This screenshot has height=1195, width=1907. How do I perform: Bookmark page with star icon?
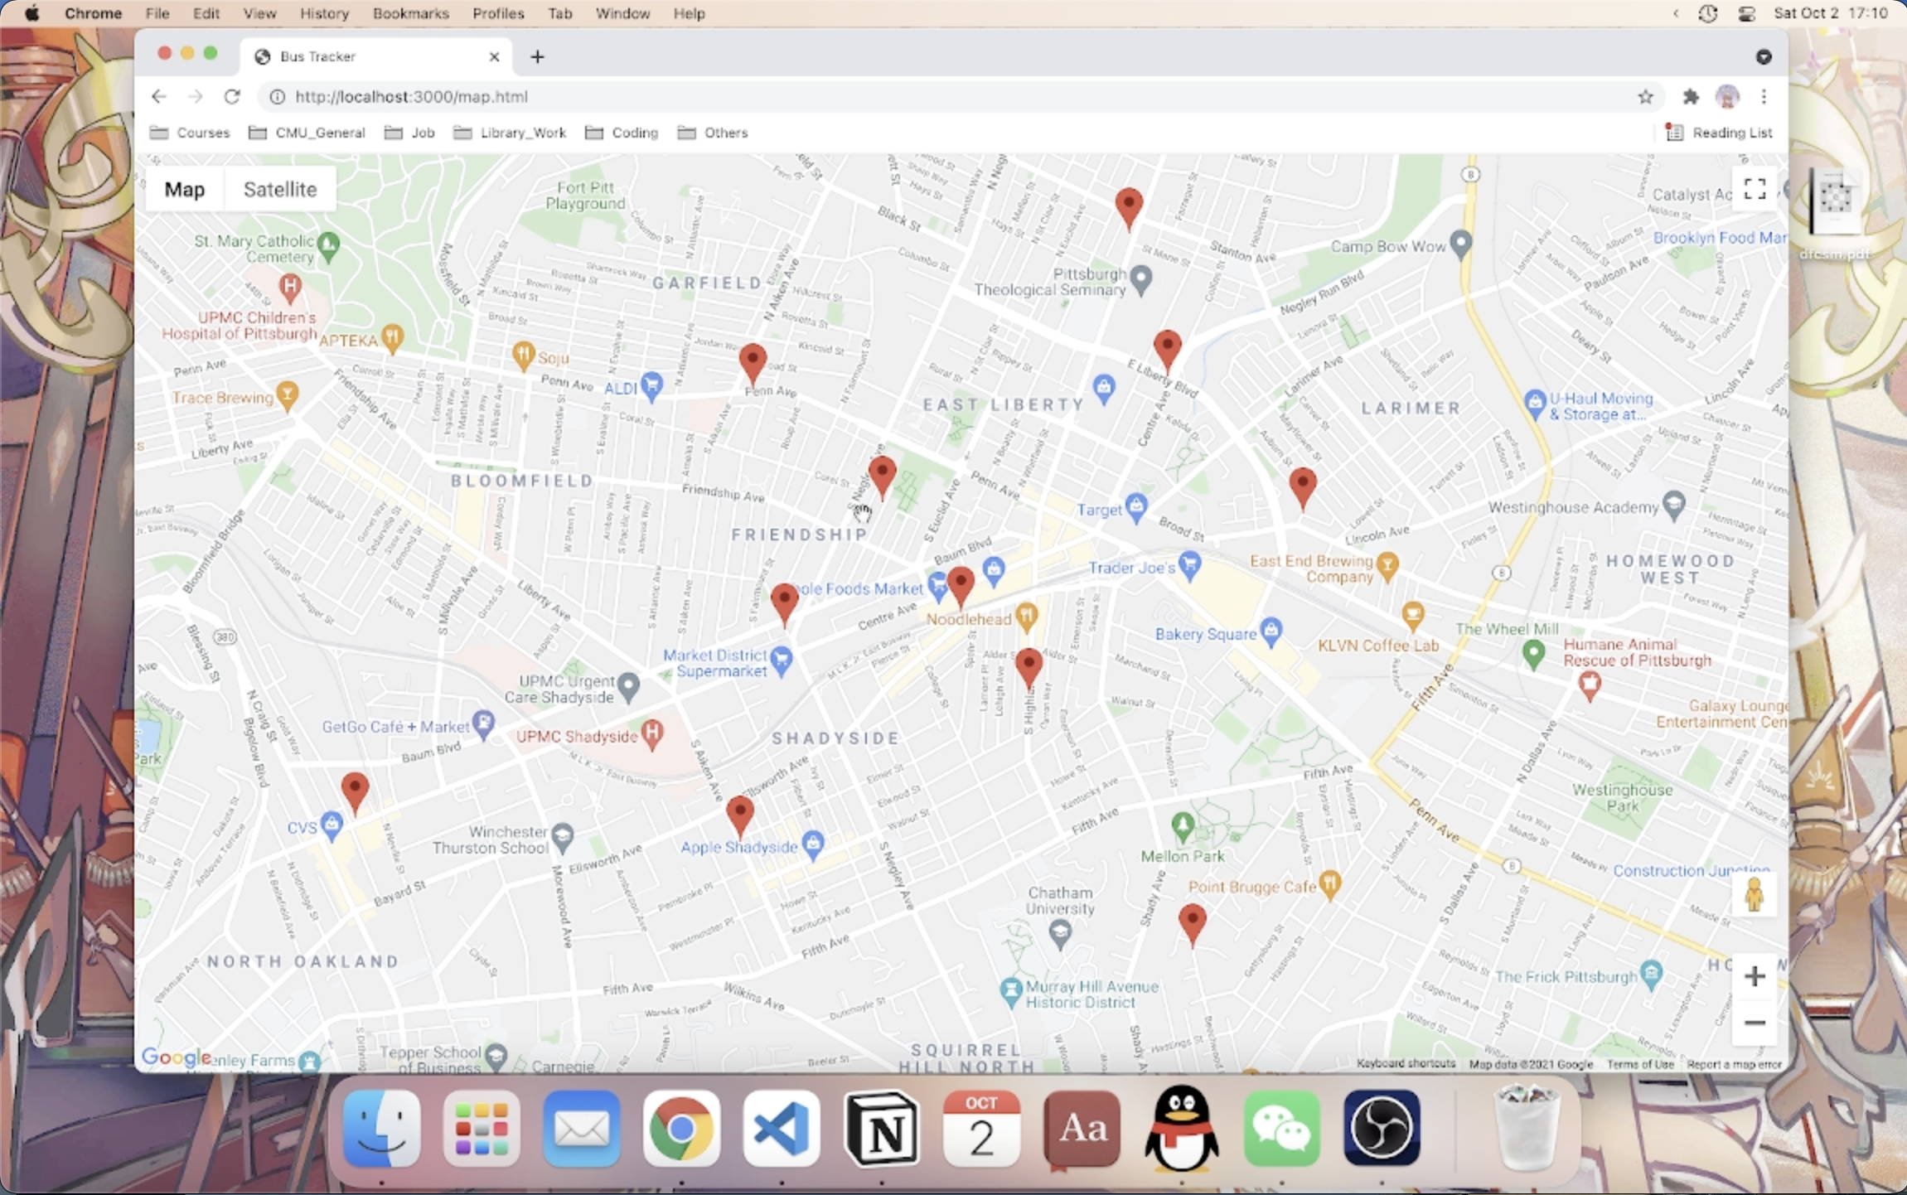coord(1645,97)
